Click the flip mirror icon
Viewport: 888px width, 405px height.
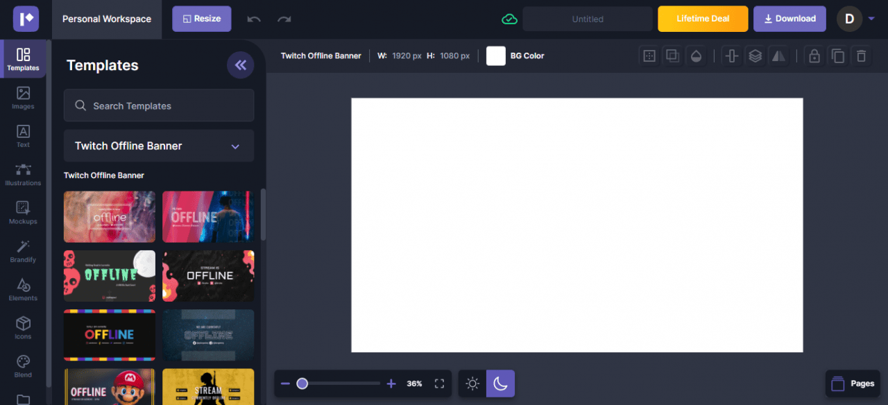click(778, 56)
